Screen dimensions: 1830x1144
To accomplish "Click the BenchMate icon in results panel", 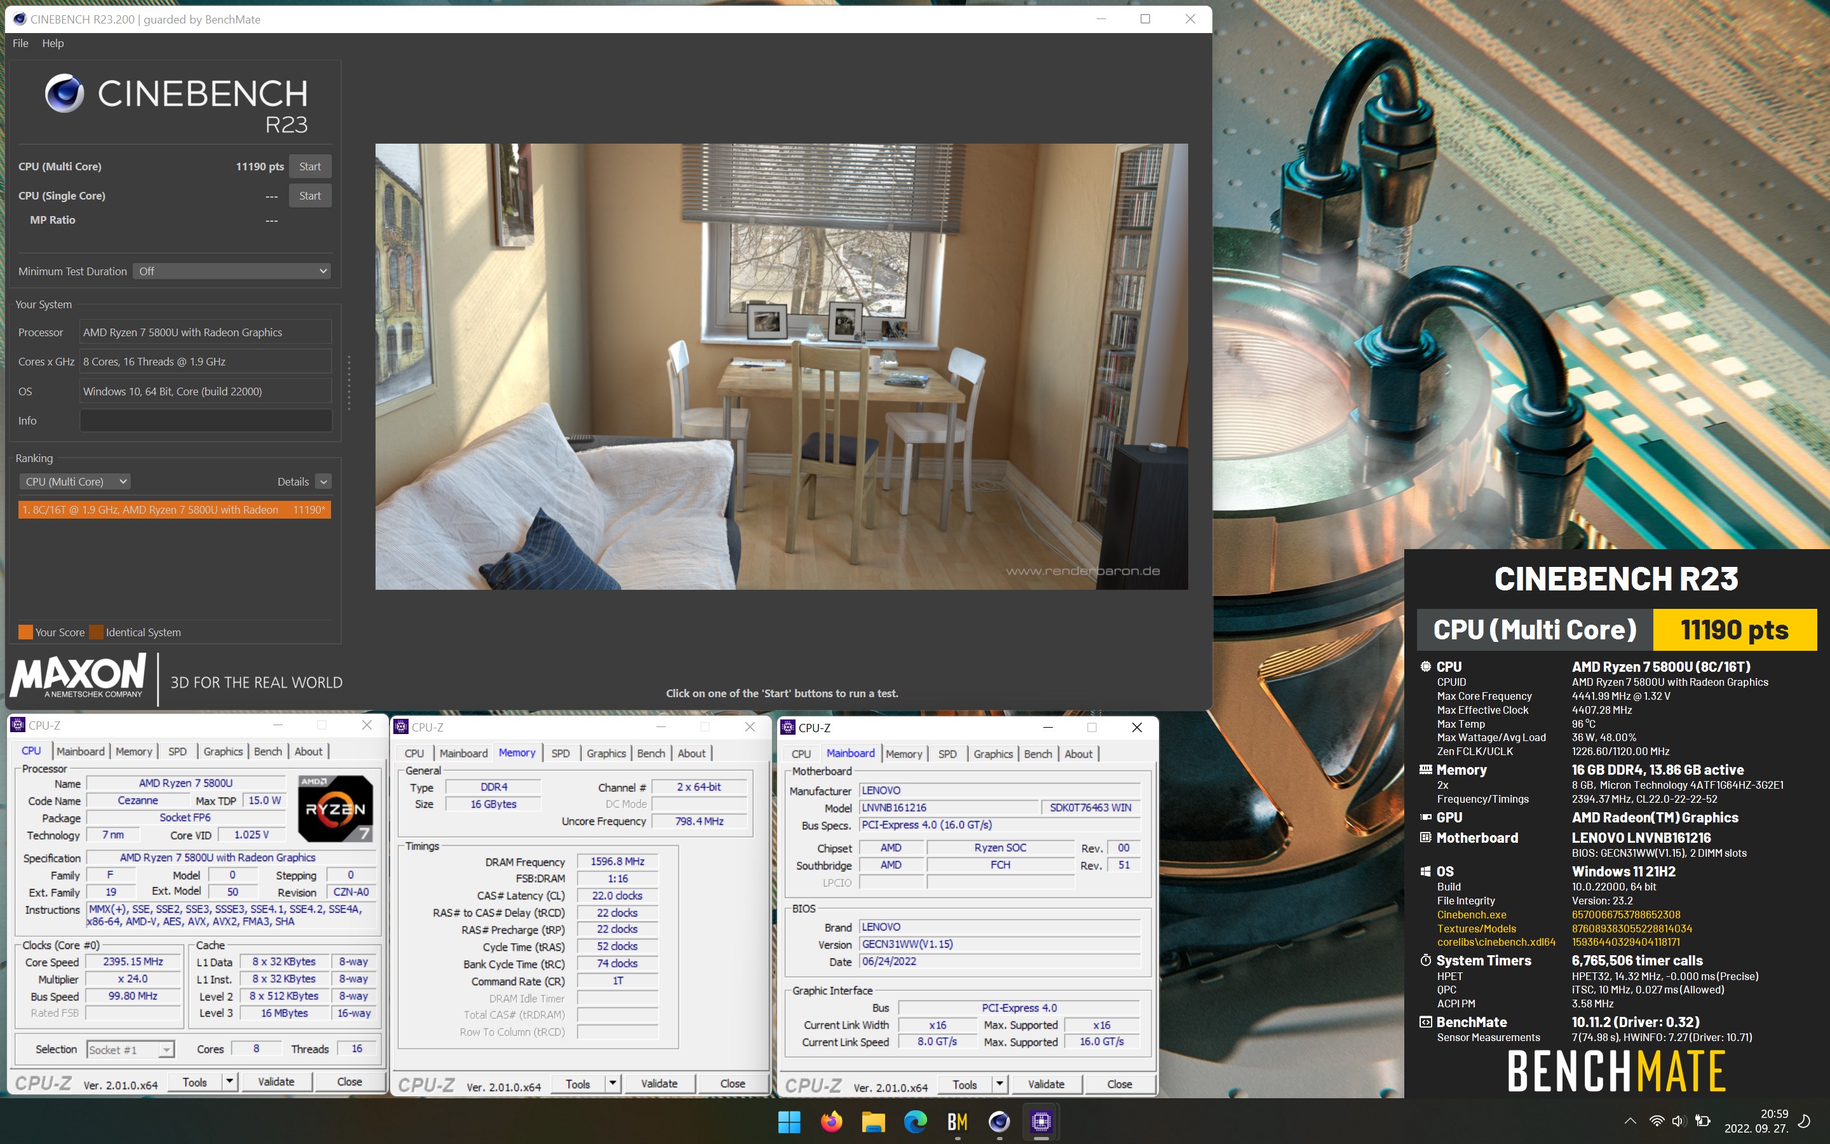I will [1425, 1022].
